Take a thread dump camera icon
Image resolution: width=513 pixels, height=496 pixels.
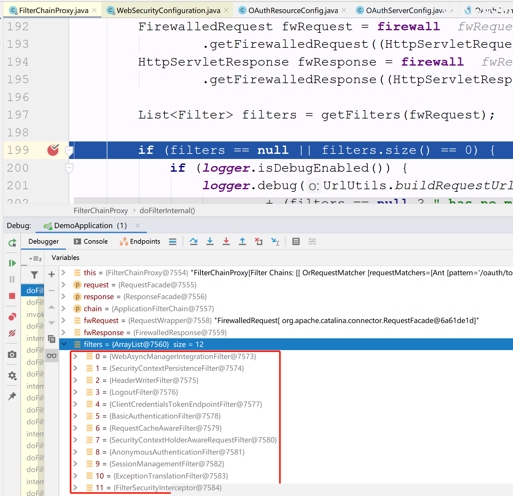[12, 354]
